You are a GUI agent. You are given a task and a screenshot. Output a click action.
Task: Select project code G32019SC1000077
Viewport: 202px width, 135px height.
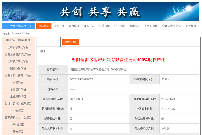(81, 79)
